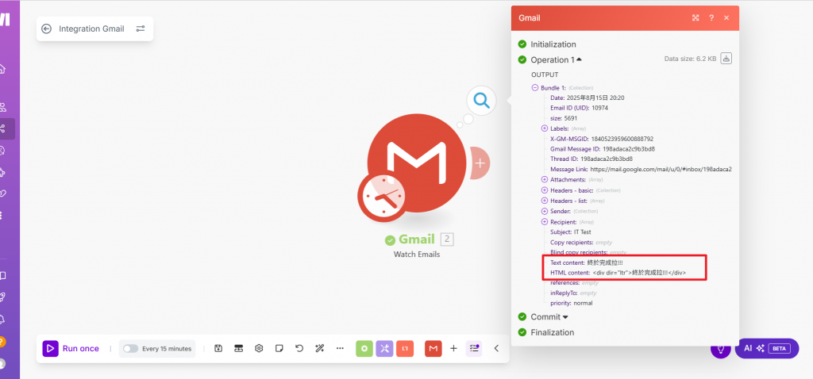
Task: Open more options ellipsis in toolbar
Action: coord(340,348)
